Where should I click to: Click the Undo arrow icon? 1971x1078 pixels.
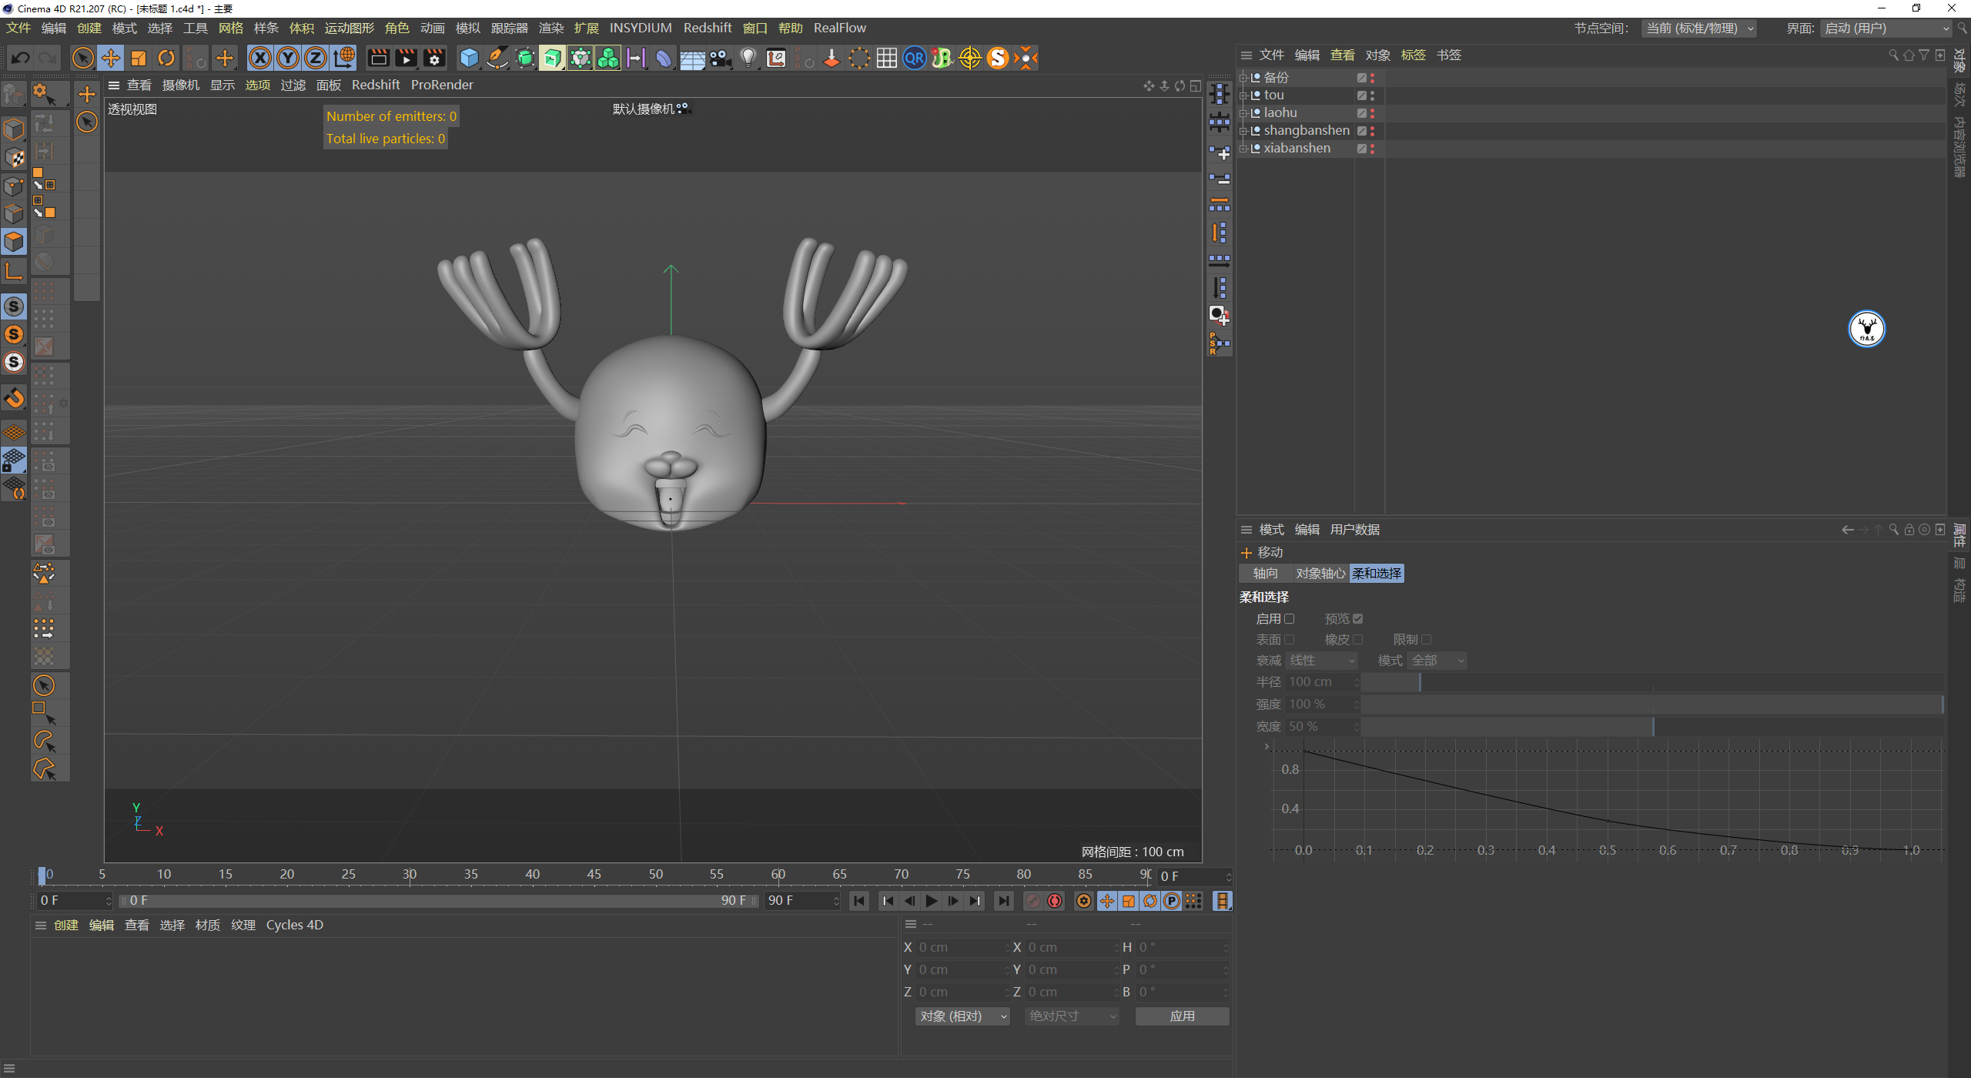coord(21,58)
